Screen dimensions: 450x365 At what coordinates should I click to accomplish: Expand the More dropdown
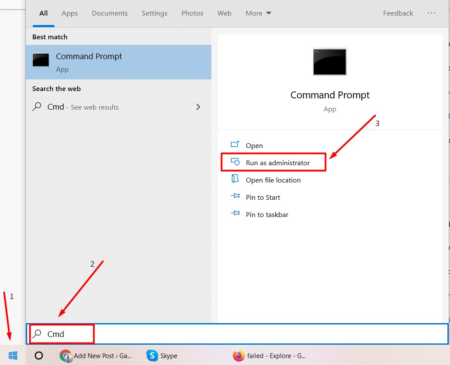click(258, 13)
